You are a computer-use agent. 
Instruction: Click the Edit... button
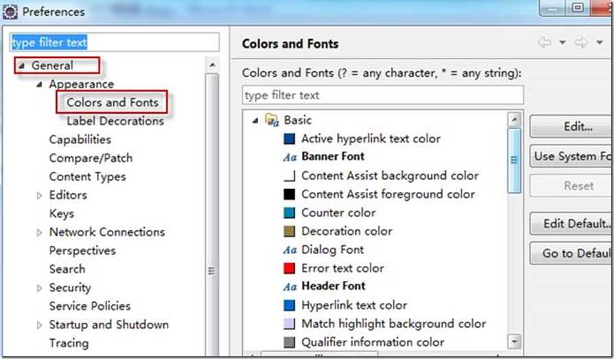(x=571, y=127)
